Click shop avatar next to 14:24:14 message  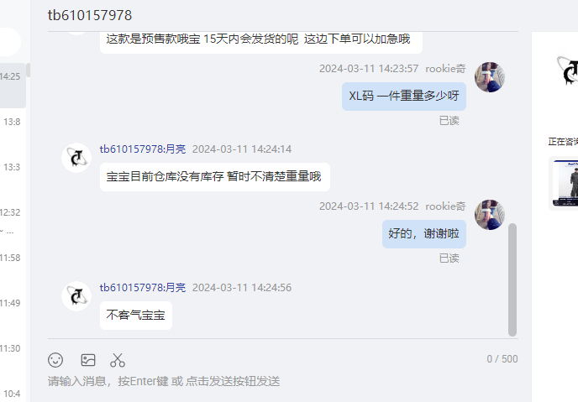click(76, 158)
